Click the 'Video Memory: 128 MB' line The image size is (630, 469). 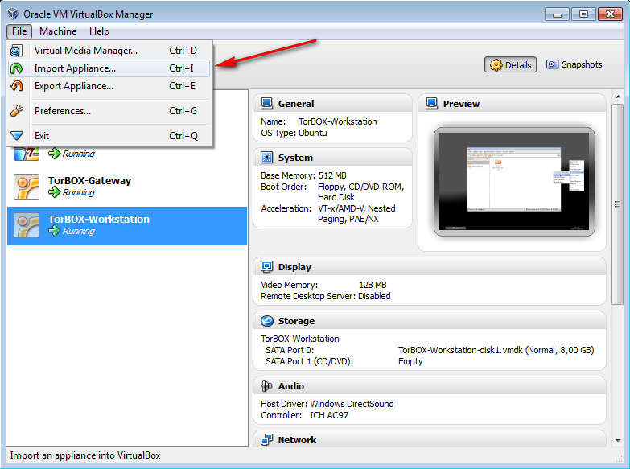[323, 285]
